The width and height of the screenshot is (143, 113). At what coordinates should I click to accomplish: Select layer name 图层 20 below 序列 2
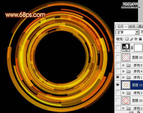tap(137, 101)
